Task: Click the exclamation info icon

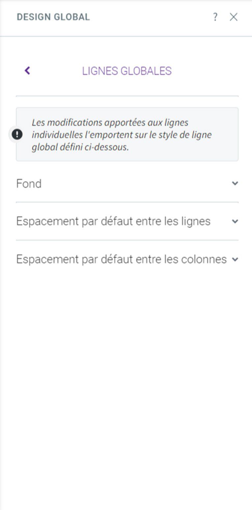Action: 17,134
